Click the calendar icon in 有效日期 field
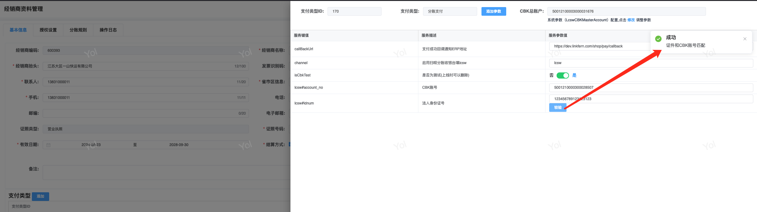The image size is (757, 212). pyautogui.click(x=49, y=145)
